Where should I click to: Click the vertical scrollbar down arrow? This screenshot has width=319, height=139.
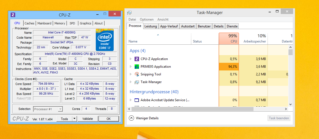point(291,104)
